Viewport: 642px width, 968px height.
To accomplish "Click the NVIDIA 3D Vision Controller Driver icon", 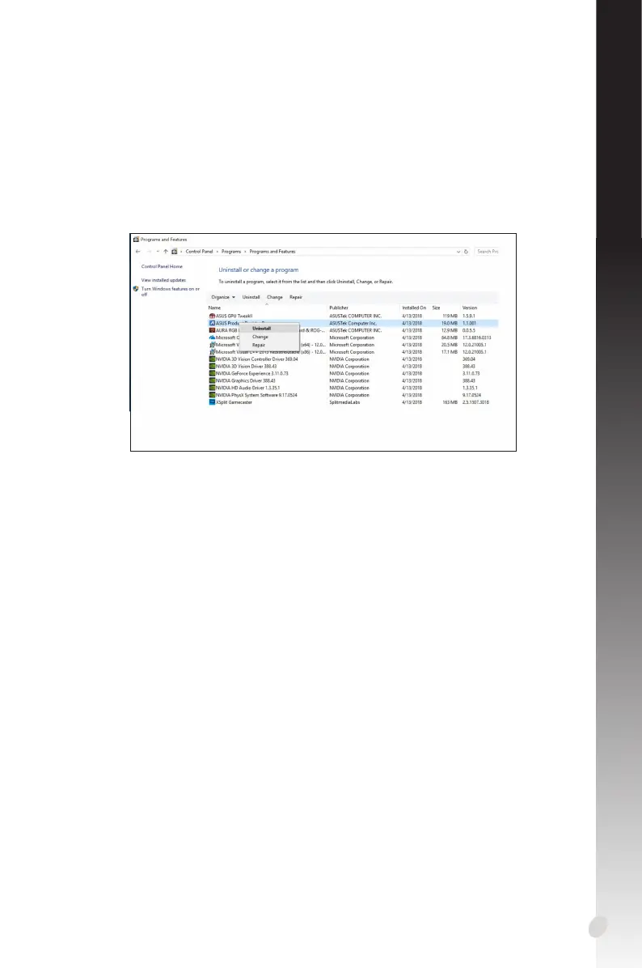I will coord(212,359).
